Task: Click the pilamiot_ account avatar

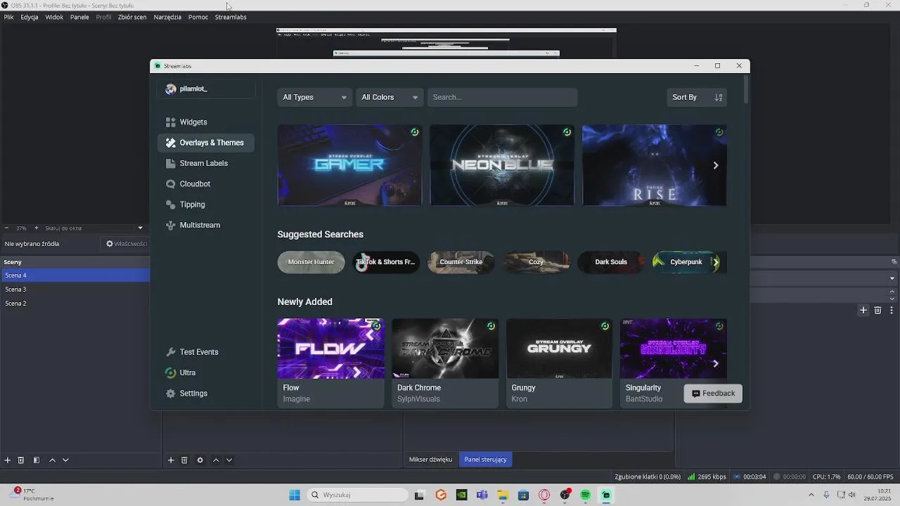Action: (171, 89)
